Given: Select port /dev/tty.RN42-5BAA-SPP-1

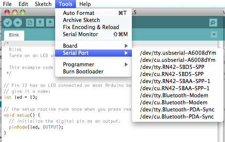Looking at the screenshot, I should pyautogui.click(x=177, y=81).
